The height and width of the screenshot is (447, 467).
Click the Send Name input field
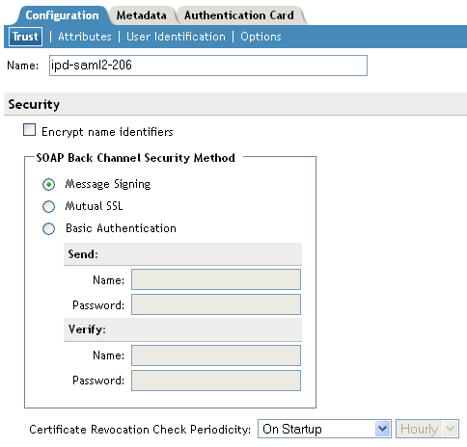[216, 279]
